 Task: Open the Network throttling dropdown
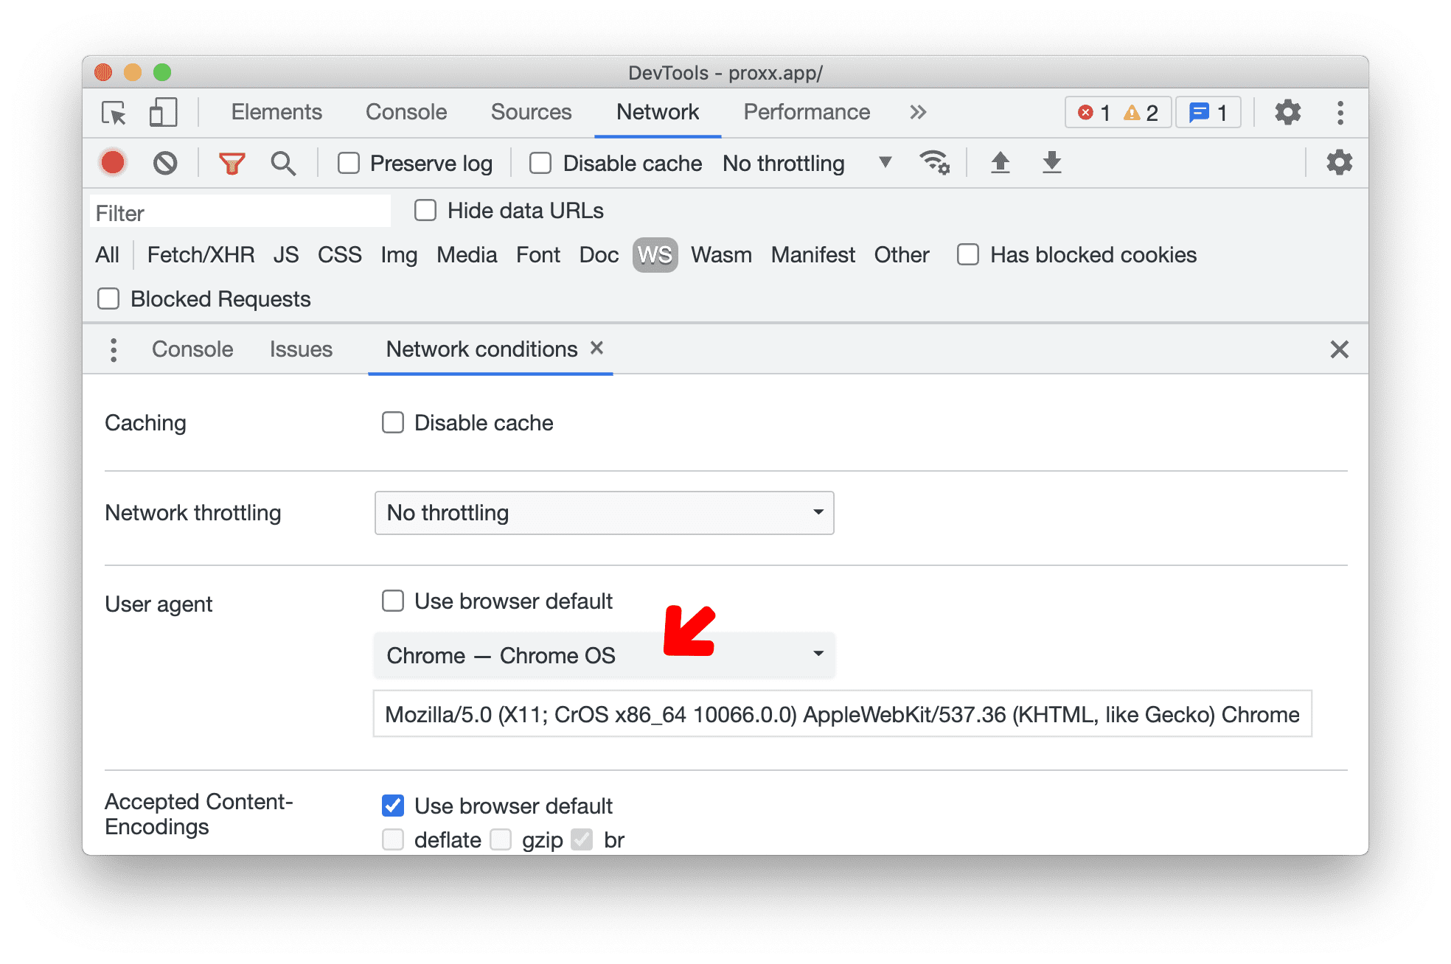[x=606, y=512]
